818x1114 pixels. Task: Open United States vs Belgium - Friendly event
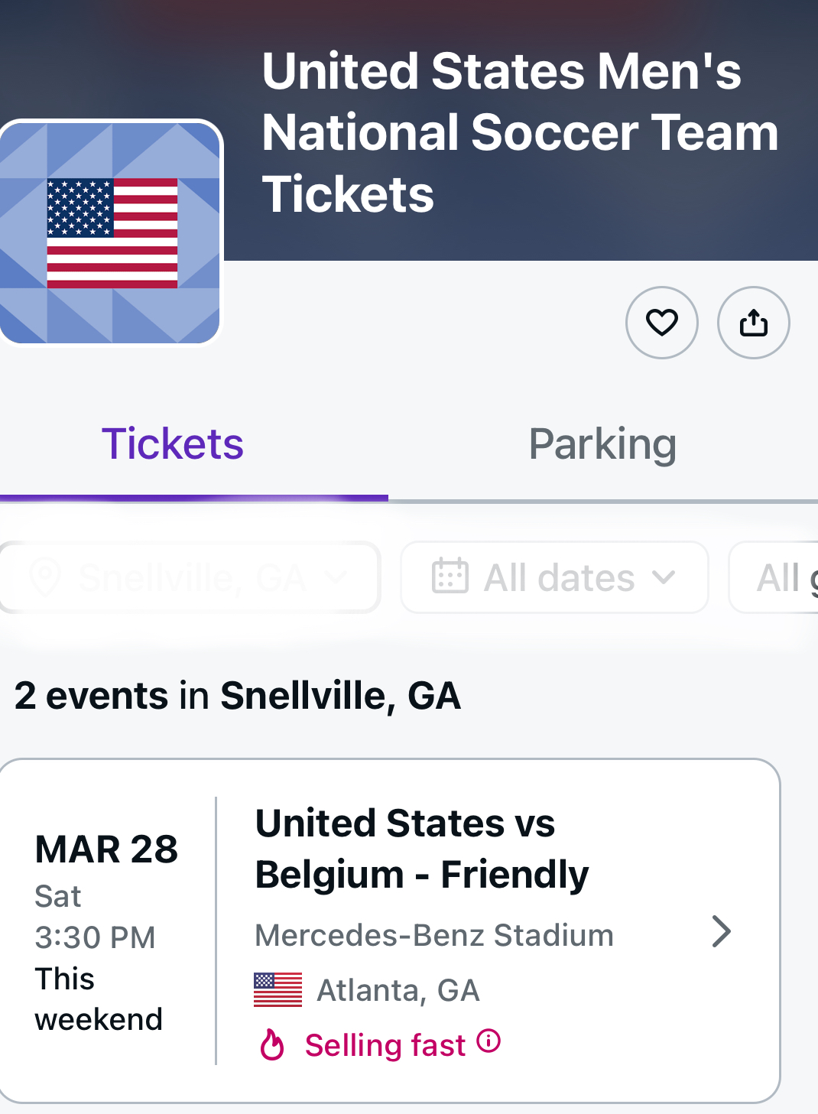tap(422, 849)
